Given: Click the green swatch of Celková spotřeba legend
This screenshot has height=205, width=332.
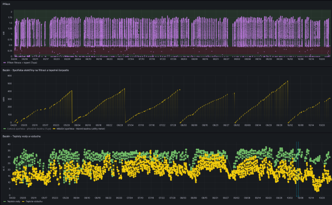Looking at the screenshot, I should (4, 129).
